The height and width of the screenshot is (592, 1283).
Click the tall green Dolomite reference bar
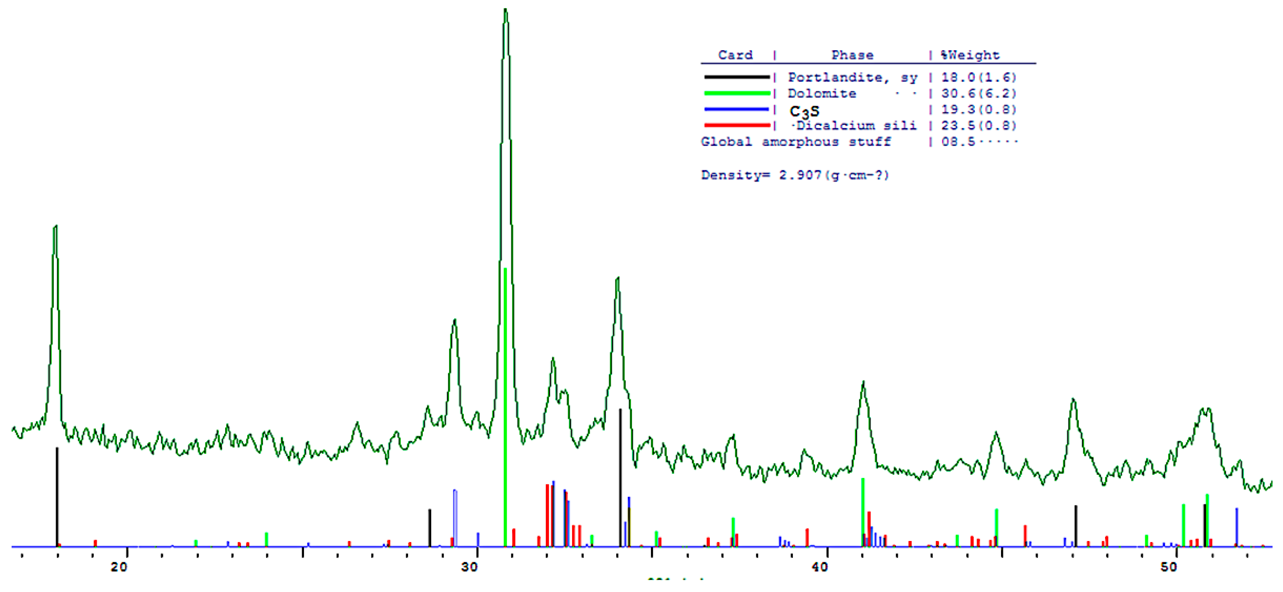click(x=505, y=408)
